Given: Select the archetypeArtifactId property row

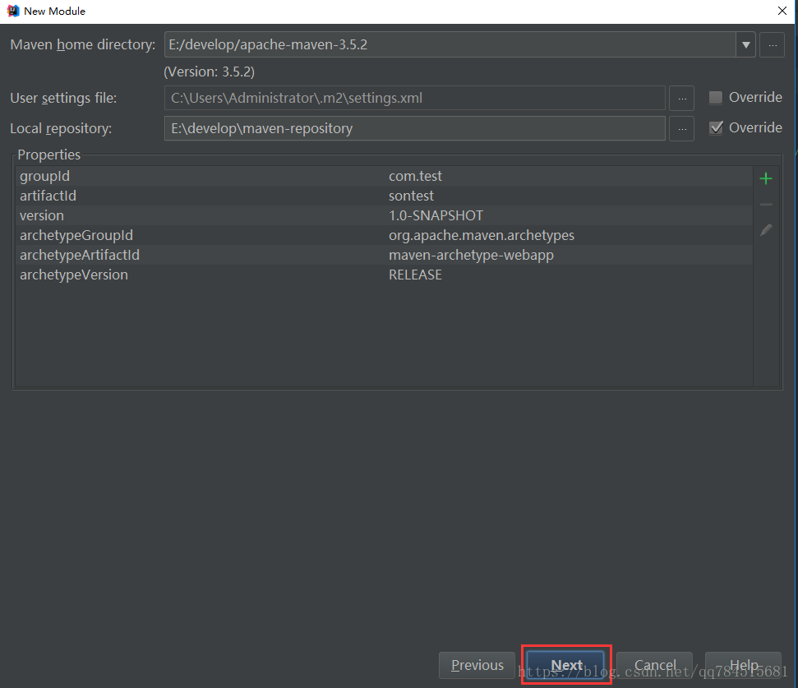Looking at the screenshot, I should pyautogui.click(x=385, y=255).
